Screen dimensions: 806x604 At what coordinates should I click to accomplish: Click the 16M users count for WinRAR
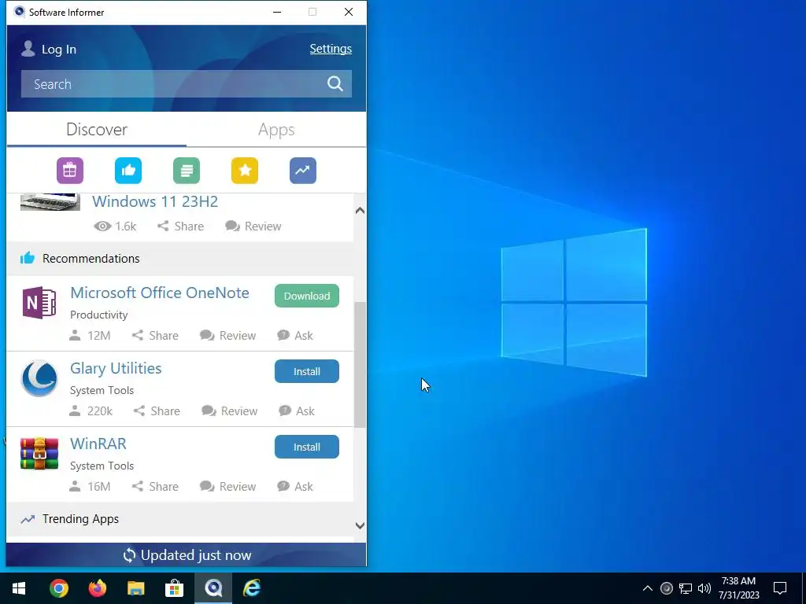click(90, 486)
